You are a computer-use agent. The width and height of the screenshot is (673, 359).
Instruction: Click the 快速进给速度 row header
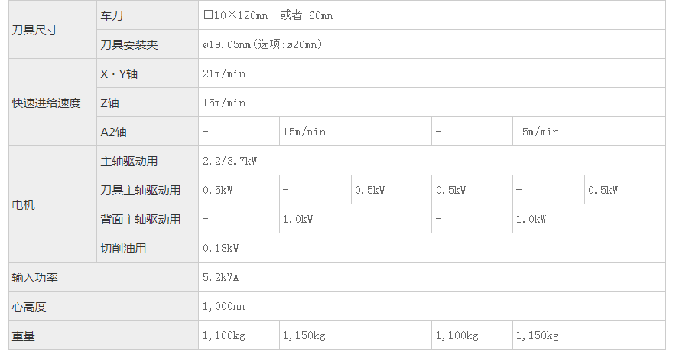pyautogui.click(x=46, y=103)
